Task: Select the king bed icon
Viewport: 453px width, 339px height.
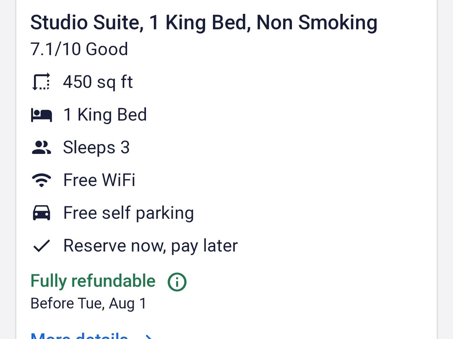Action: tap(41, 115)
